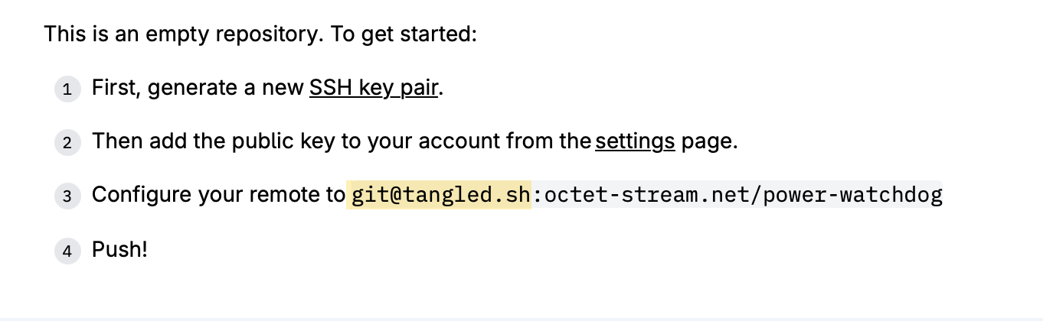Screen dimensions: 1043x321
Task: Click the gray bar at the bottom
Action: pos(521,318)
